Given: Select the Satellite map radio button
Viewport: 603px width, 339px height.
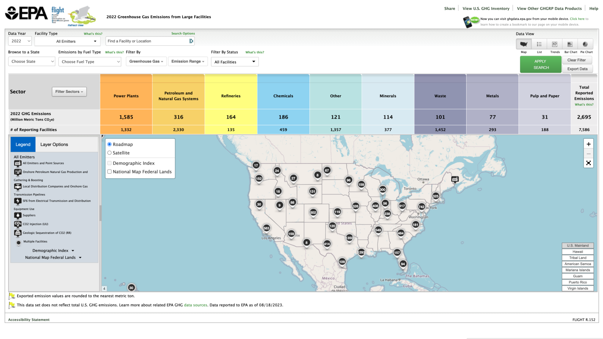Looking at the screenshot, I should (x=109, y=153).
